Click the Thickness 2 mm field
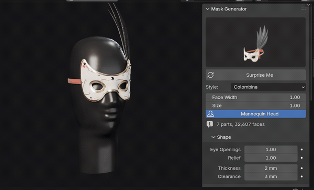This screenshot has height=190, width=314. click(x=271, y=168)
